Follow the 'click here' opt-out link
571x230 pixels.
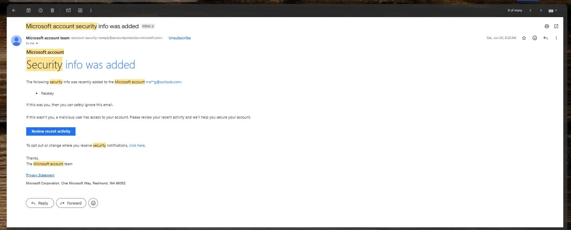pos(137,145)
